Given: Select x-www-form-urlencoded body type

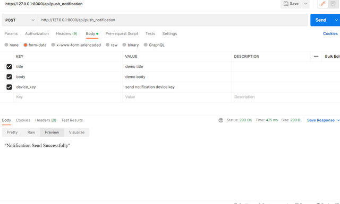Looking at the screenshot, I should pos(53,45).
